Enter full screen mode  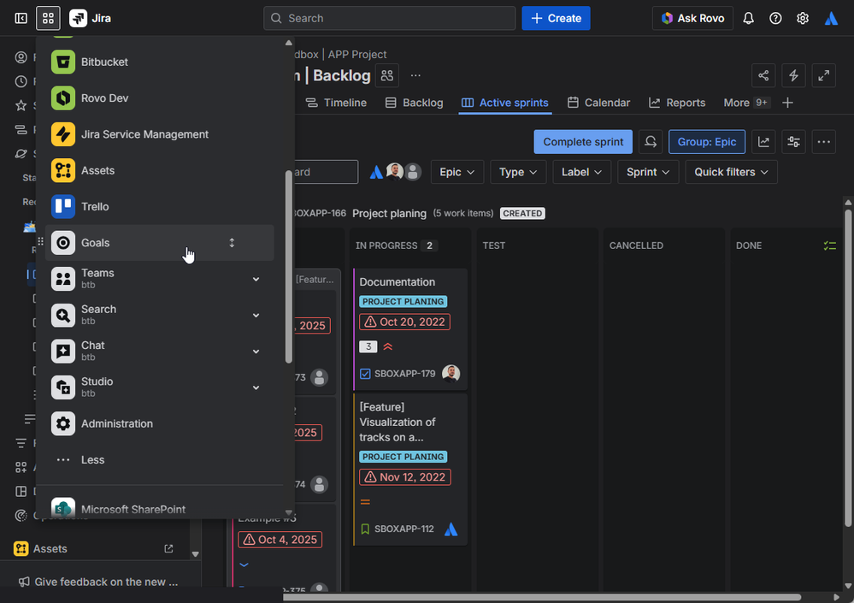[x=823, y=76]
